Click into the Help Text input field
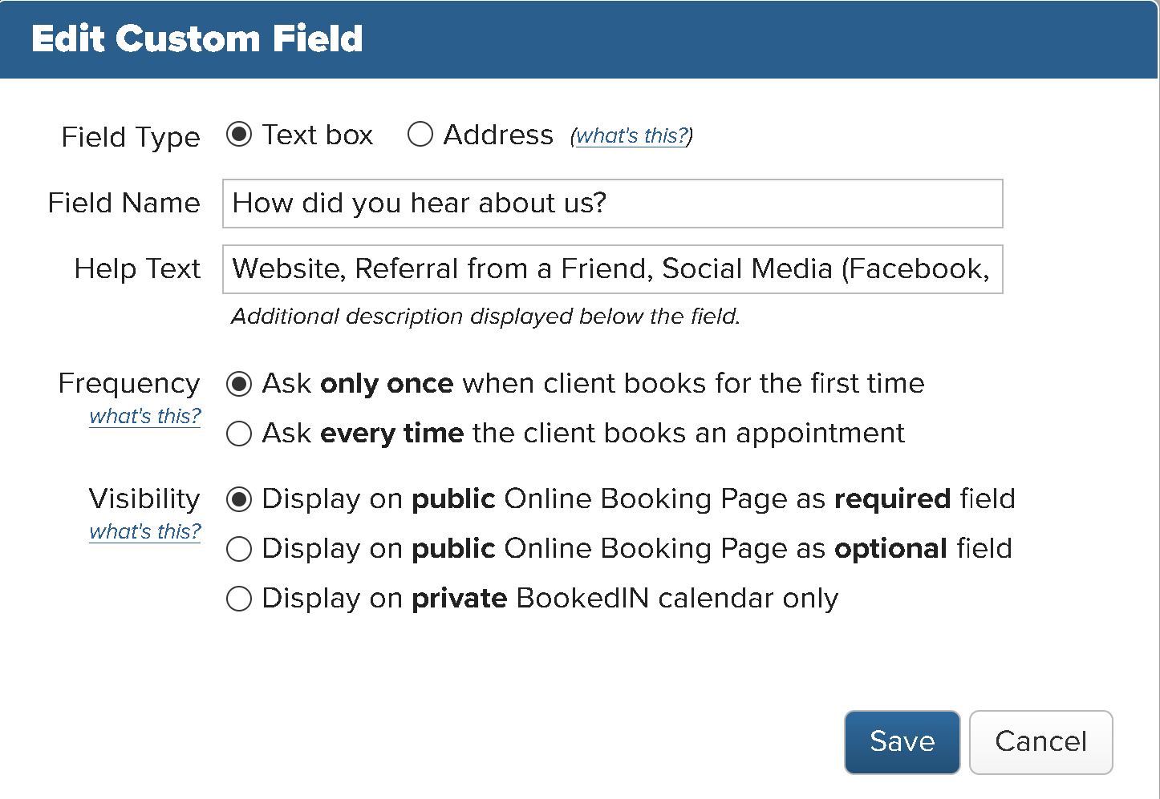The width and height of the screenshot is (1160, 799). pyautogui.click(x=612, y=269)
